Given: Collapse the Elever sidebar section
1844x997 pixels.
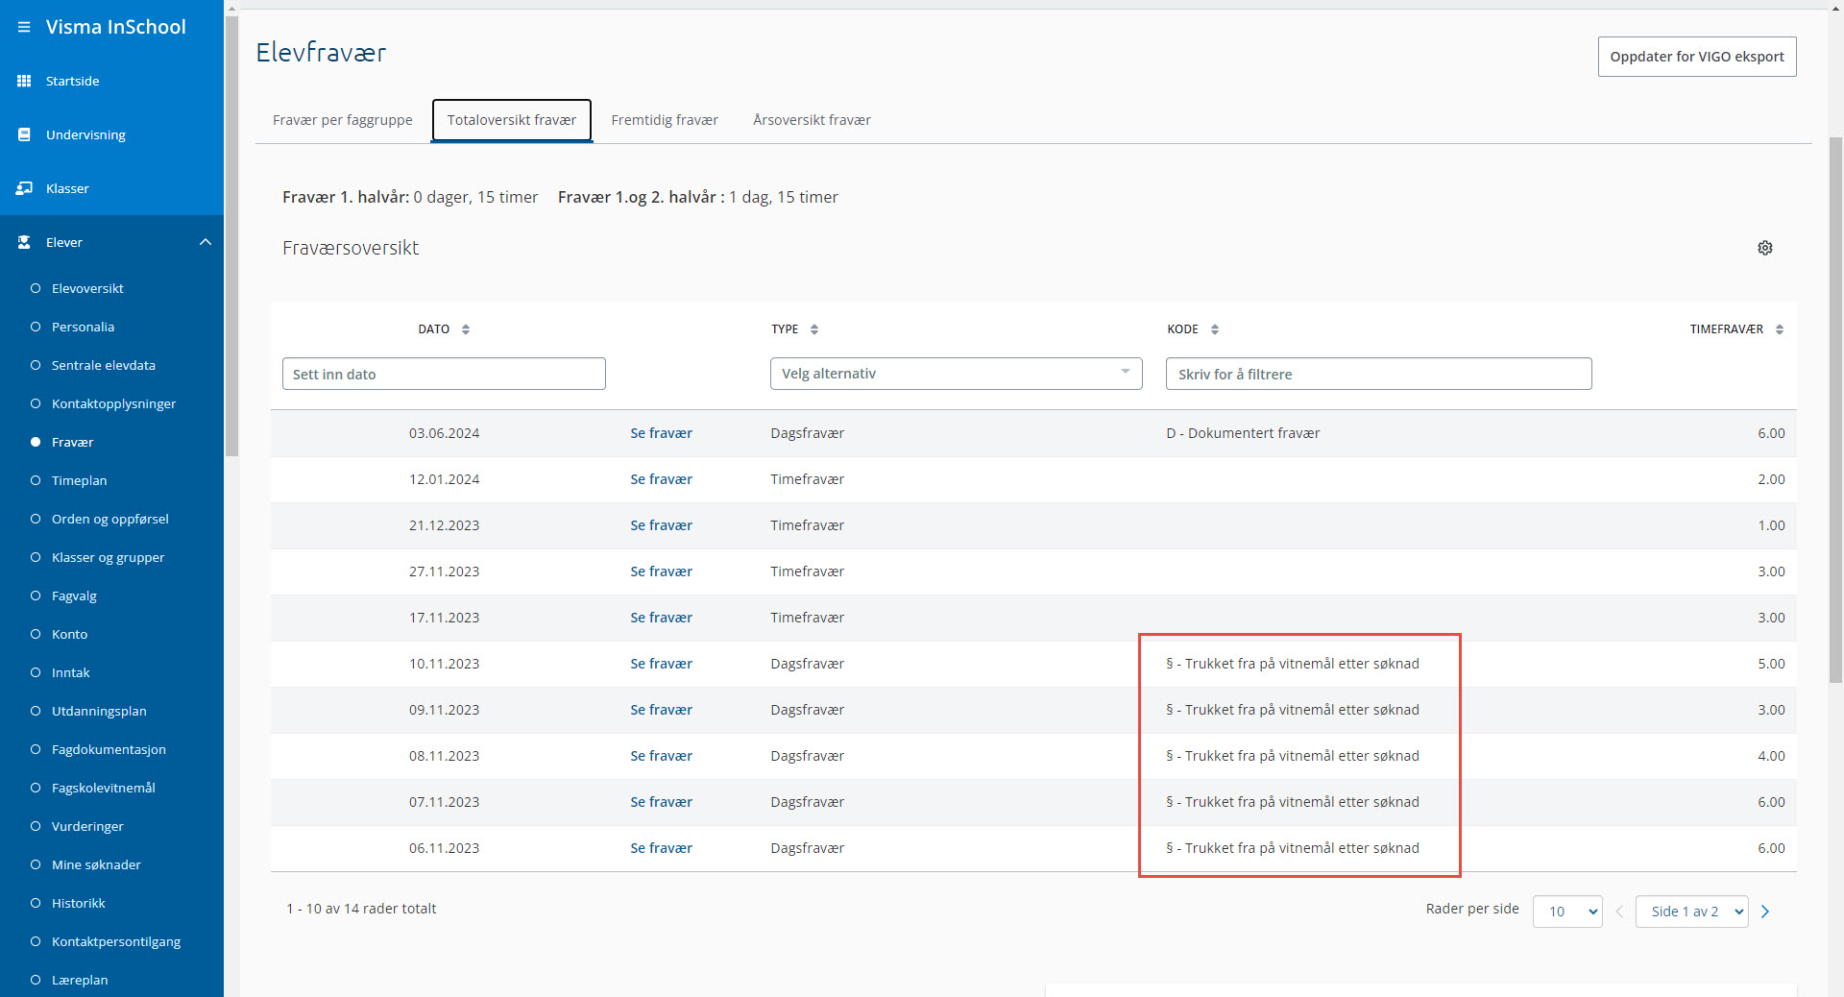Looking at the screenshot, I should tap(205, 242).
